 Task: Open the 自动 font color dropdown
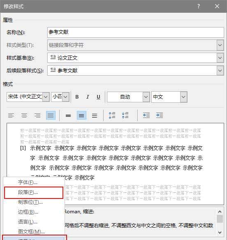pos(146,97)
